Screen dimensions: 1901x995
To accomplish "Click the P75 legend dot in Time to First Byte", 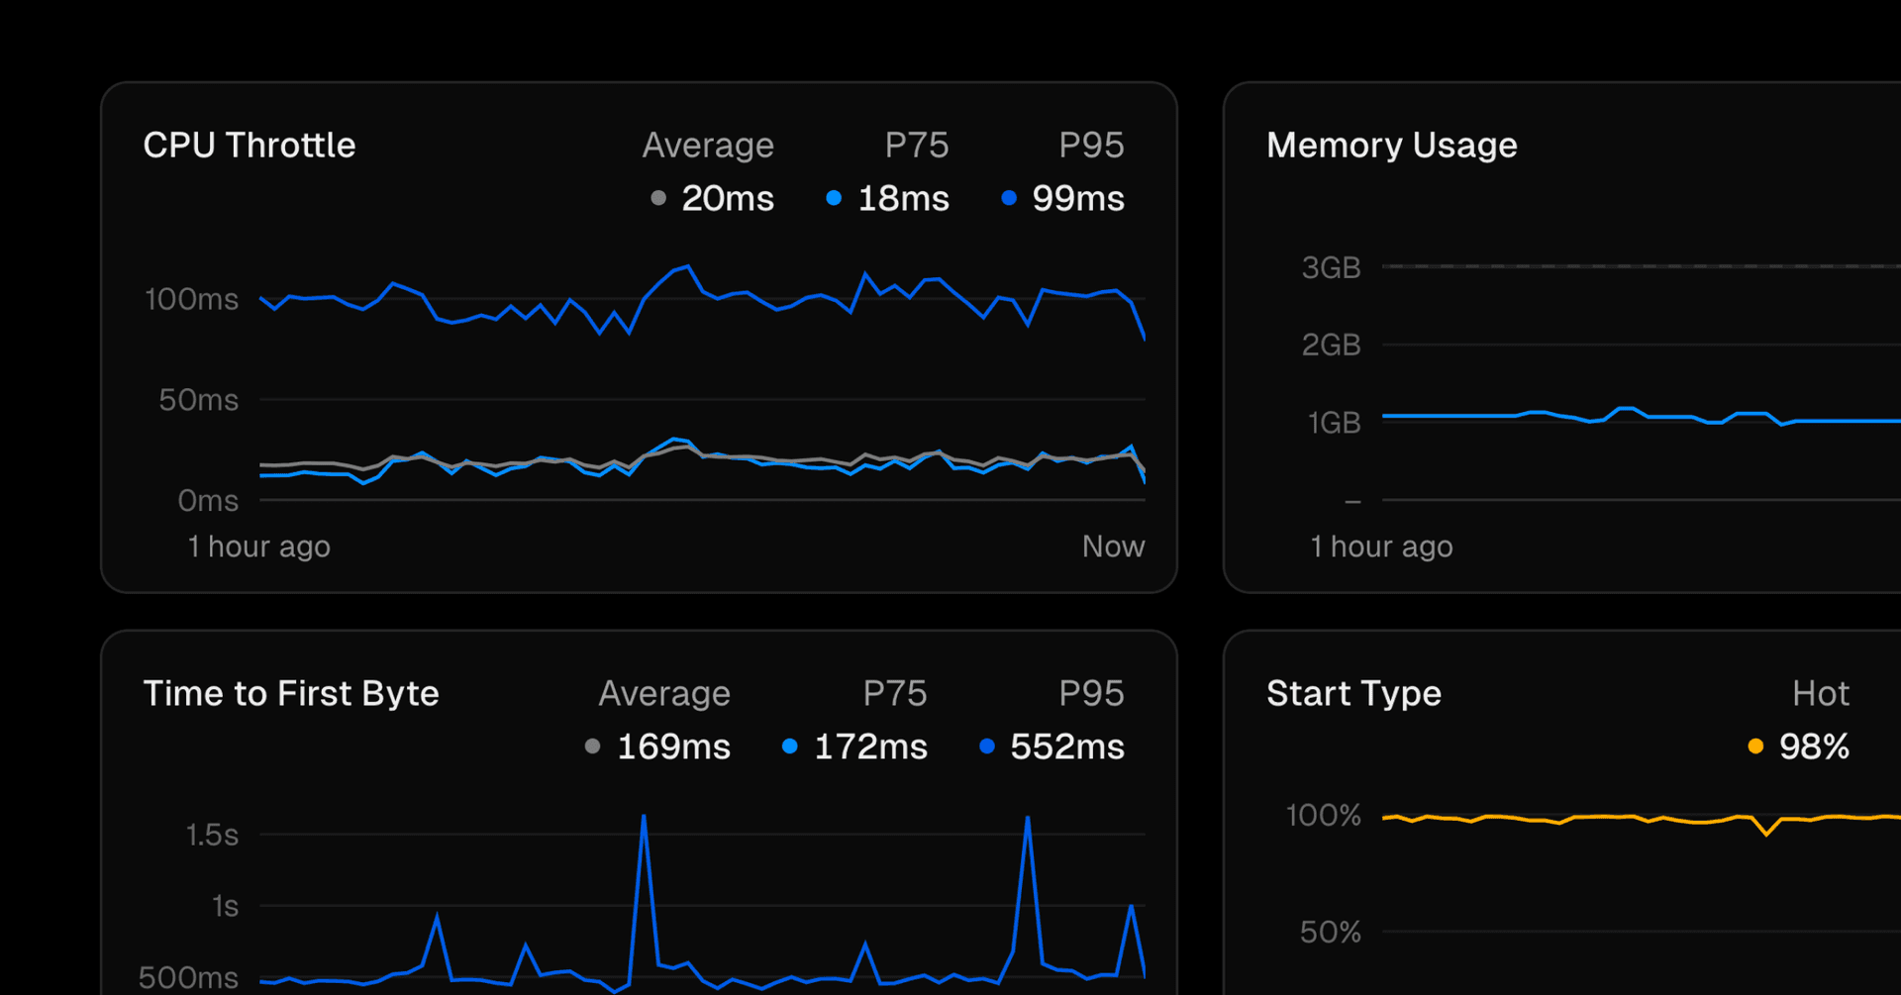I will click(789, 746).
